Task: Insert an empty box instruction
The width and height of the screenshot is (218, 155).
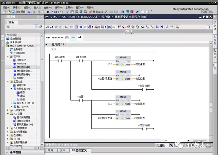Action: [x=67, y=37]
